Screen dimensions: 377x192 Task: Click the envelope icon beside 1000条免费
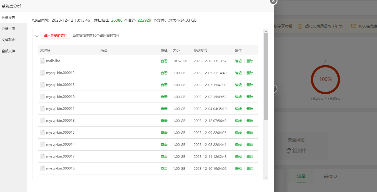(353, 26)
